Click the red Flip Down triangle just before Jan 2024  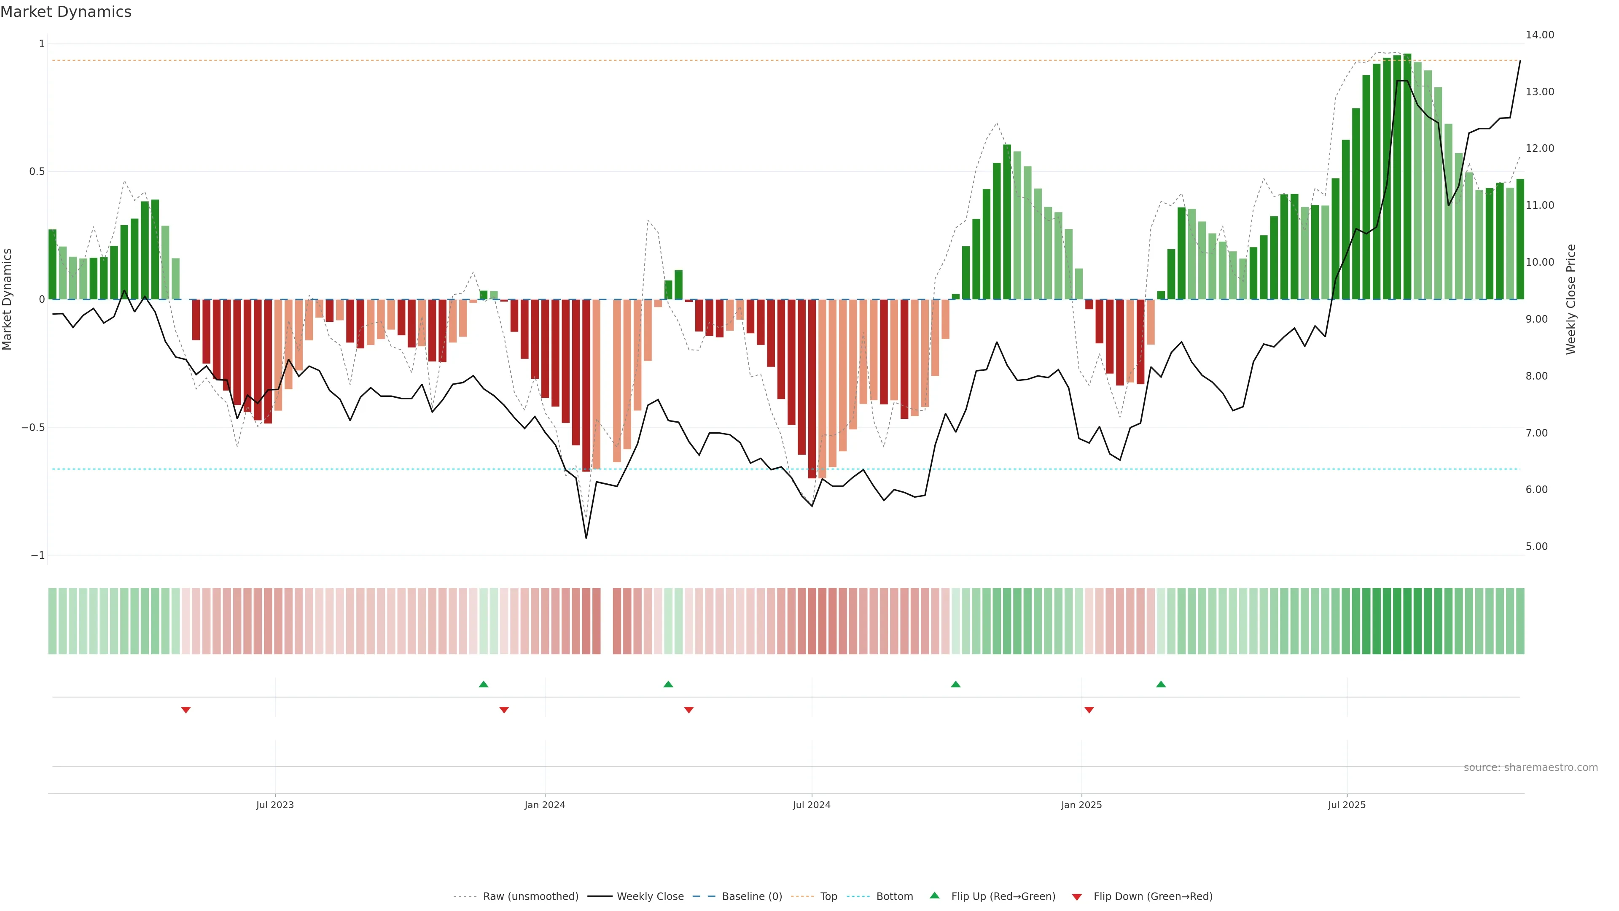click(x=504, y=710)
